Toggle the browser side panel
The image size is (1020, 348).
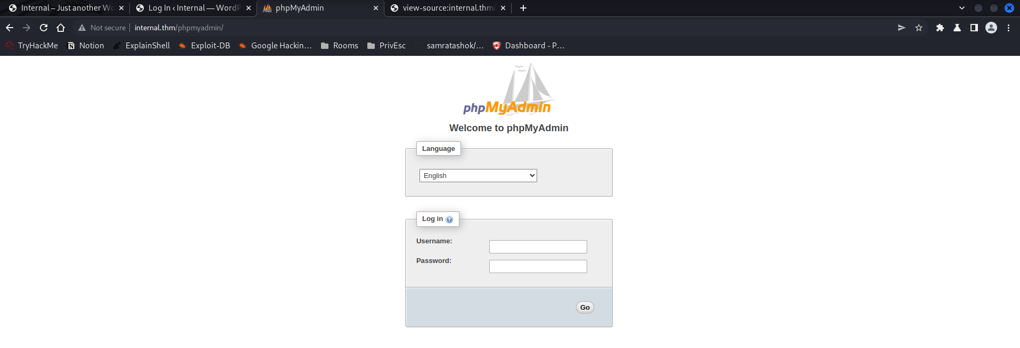974,28
